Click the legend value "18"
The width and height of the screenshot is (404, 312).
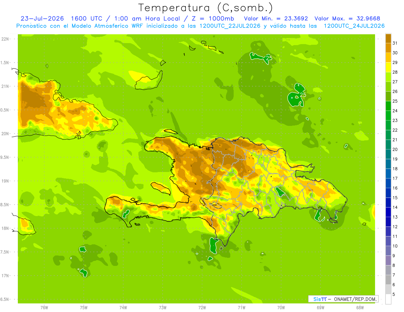[395, 169]
